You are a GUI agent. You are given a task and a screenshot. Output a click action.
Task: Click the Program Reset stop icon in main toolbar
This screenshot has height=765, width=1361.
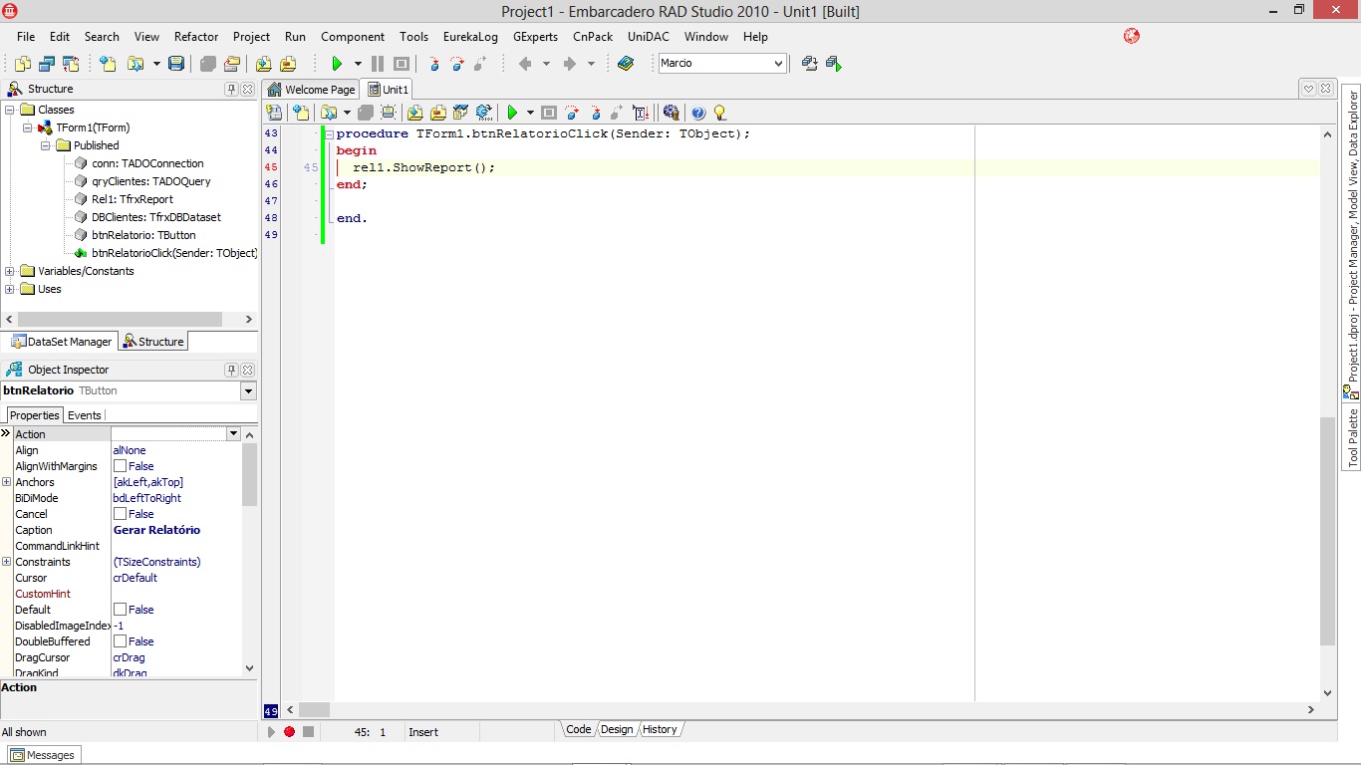pos(402,64)
